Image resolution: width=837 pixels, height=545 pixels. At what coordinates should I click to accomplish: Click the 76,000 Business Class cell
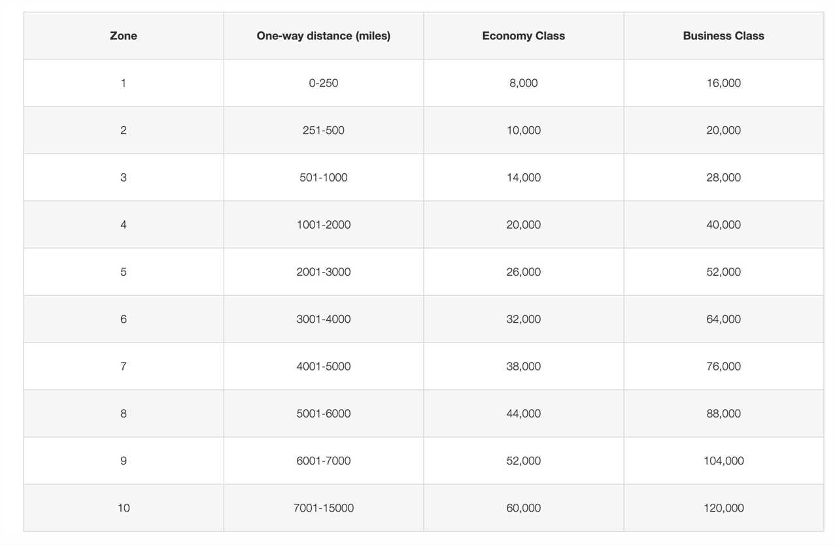724,366
